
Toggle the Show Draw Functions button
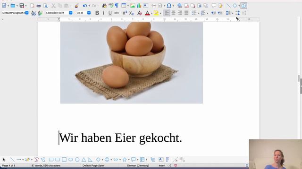click(243, 6)
